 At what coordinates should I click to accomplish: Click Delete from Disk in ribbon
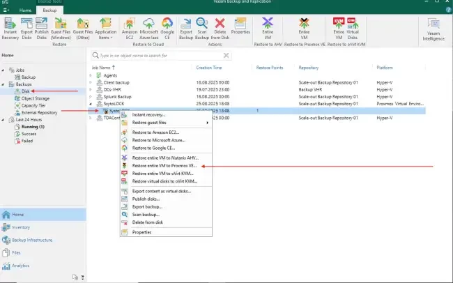[220, 29]
